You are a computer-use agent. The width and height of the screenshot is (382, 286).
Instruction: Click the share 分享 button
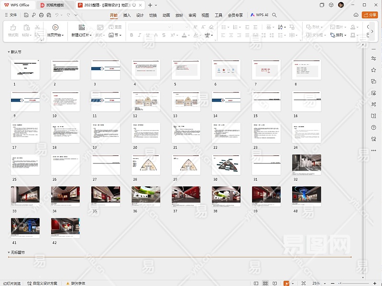[370, 15]
